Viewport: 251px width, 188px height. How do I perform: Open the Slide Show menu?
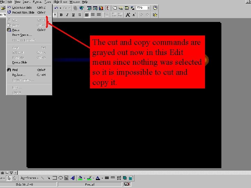point(60,2)
